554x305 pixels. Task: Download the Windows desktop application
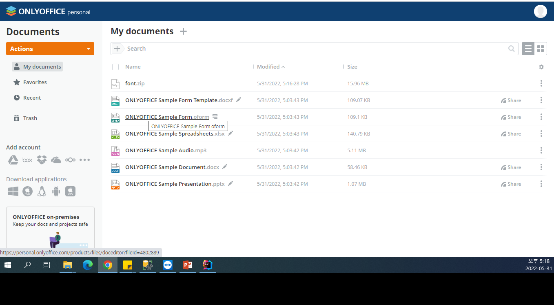[13, 191]
